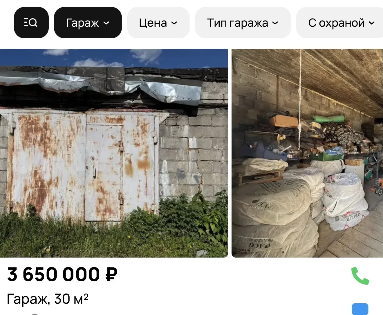Open the search filters list icon
Image resolution: width=383 pixels, height=315 pixels.
click(x=31, y=23)
